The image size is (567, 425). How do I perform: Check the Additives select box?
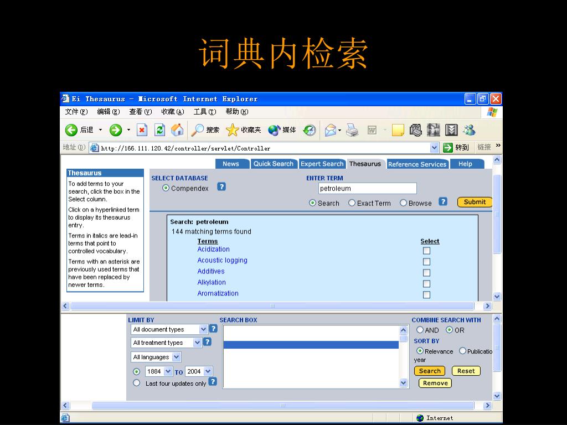pos(427,272)
